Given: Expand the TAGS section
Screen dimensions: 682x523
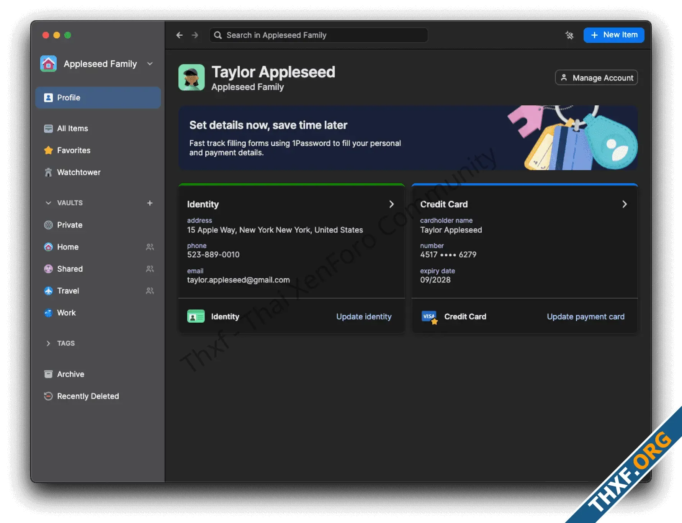Looking at the screenshot, I should click(48, 343).
